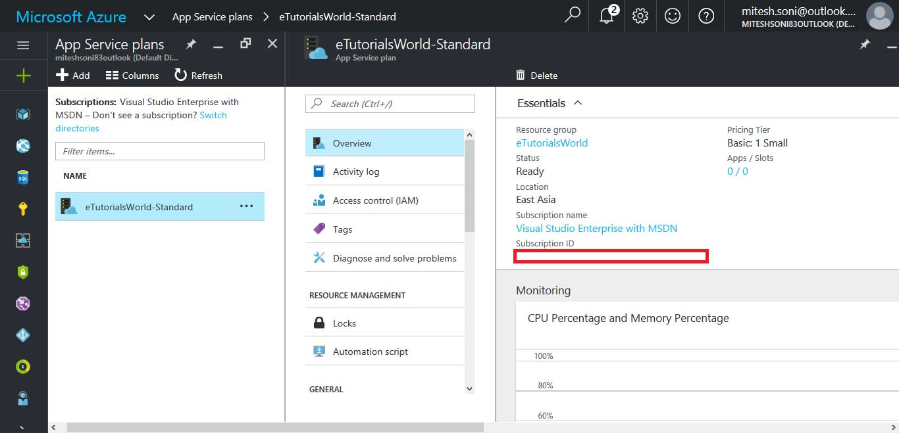Click the green plus New resource icon

pos(24,76)
